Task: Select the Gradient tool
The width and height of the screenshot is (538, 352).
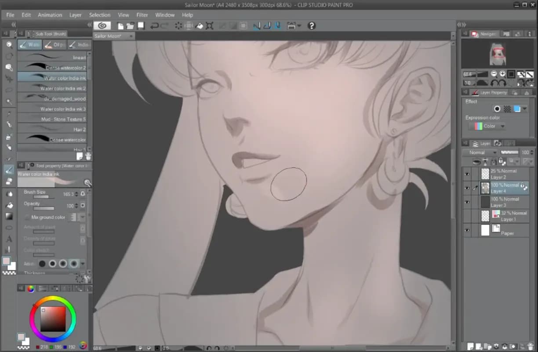Action: [9, 216]
